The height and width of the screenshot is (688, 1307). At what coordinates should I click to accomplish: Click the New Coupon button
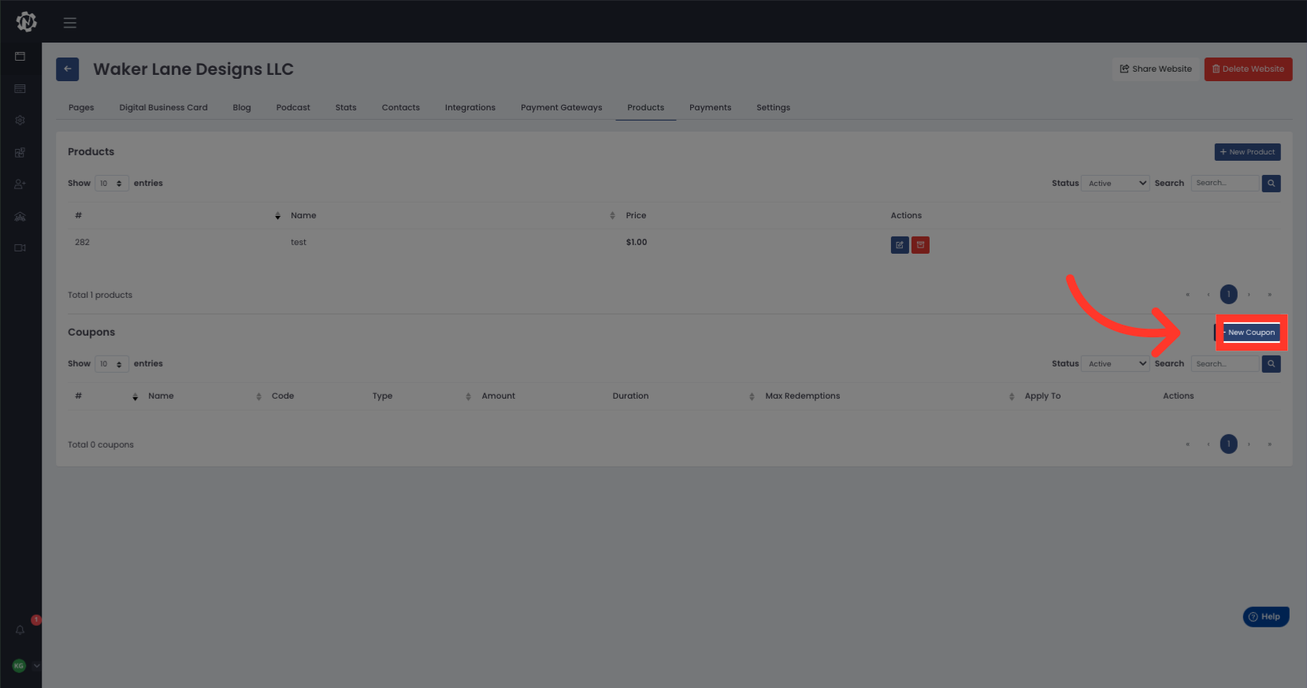1248,333
